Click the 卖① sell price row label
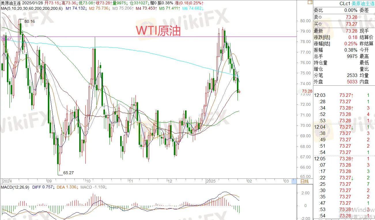This screenshot has height=220, width=375. pyautogui.click(x=318, y=18)
